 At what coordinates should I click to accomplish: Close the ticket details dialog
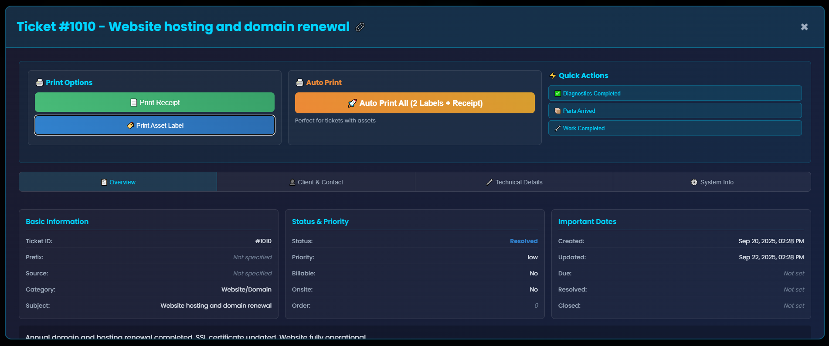coord(804,27)
